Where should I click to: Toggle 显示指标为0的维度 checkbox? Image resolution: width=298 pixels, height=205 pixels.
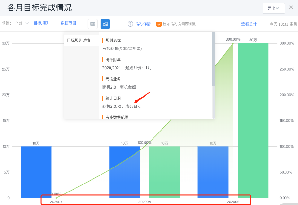(x=159, y=24)
